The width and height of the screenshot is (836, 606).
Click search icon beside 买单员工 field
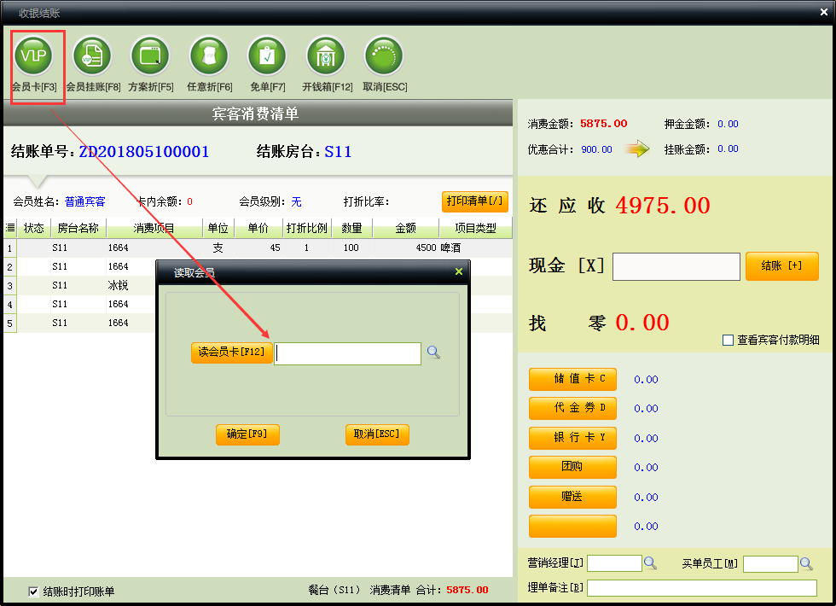[x=806, y=563]
